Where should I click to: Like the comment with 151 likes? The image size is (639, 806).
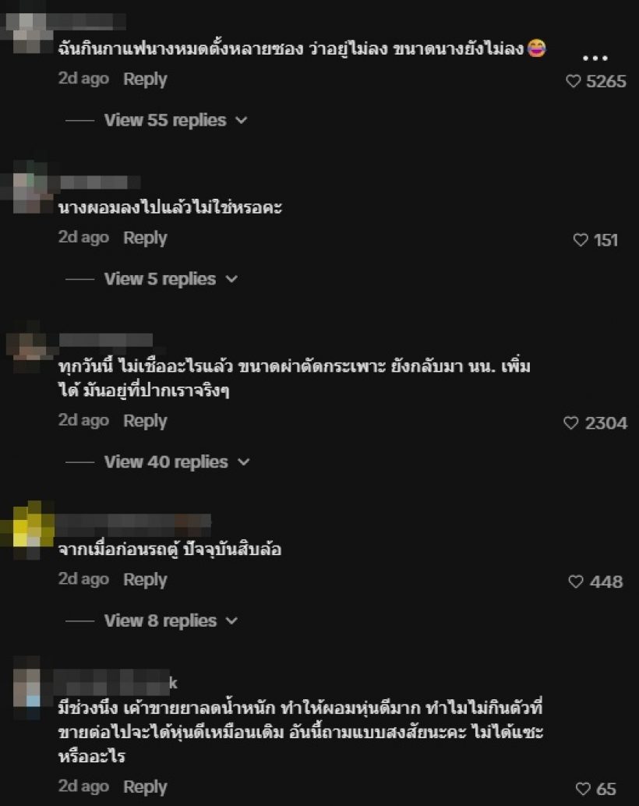(x=581, y=240)
